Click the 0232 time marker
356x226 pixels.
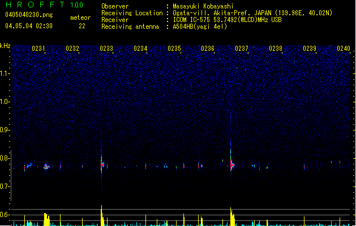point(72,49)
